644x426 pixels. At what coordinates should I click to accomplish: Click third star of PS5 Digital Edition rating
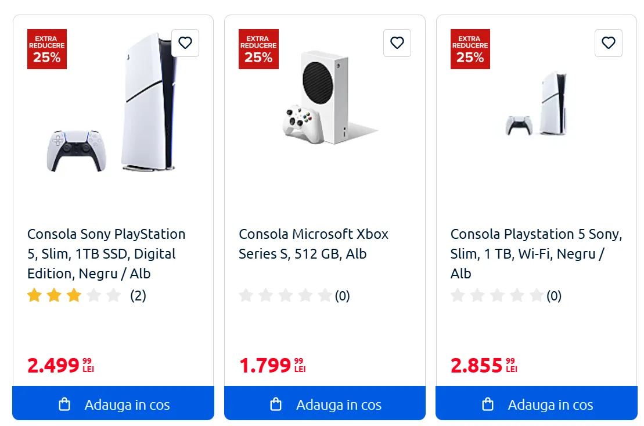(x=74, y=296)
